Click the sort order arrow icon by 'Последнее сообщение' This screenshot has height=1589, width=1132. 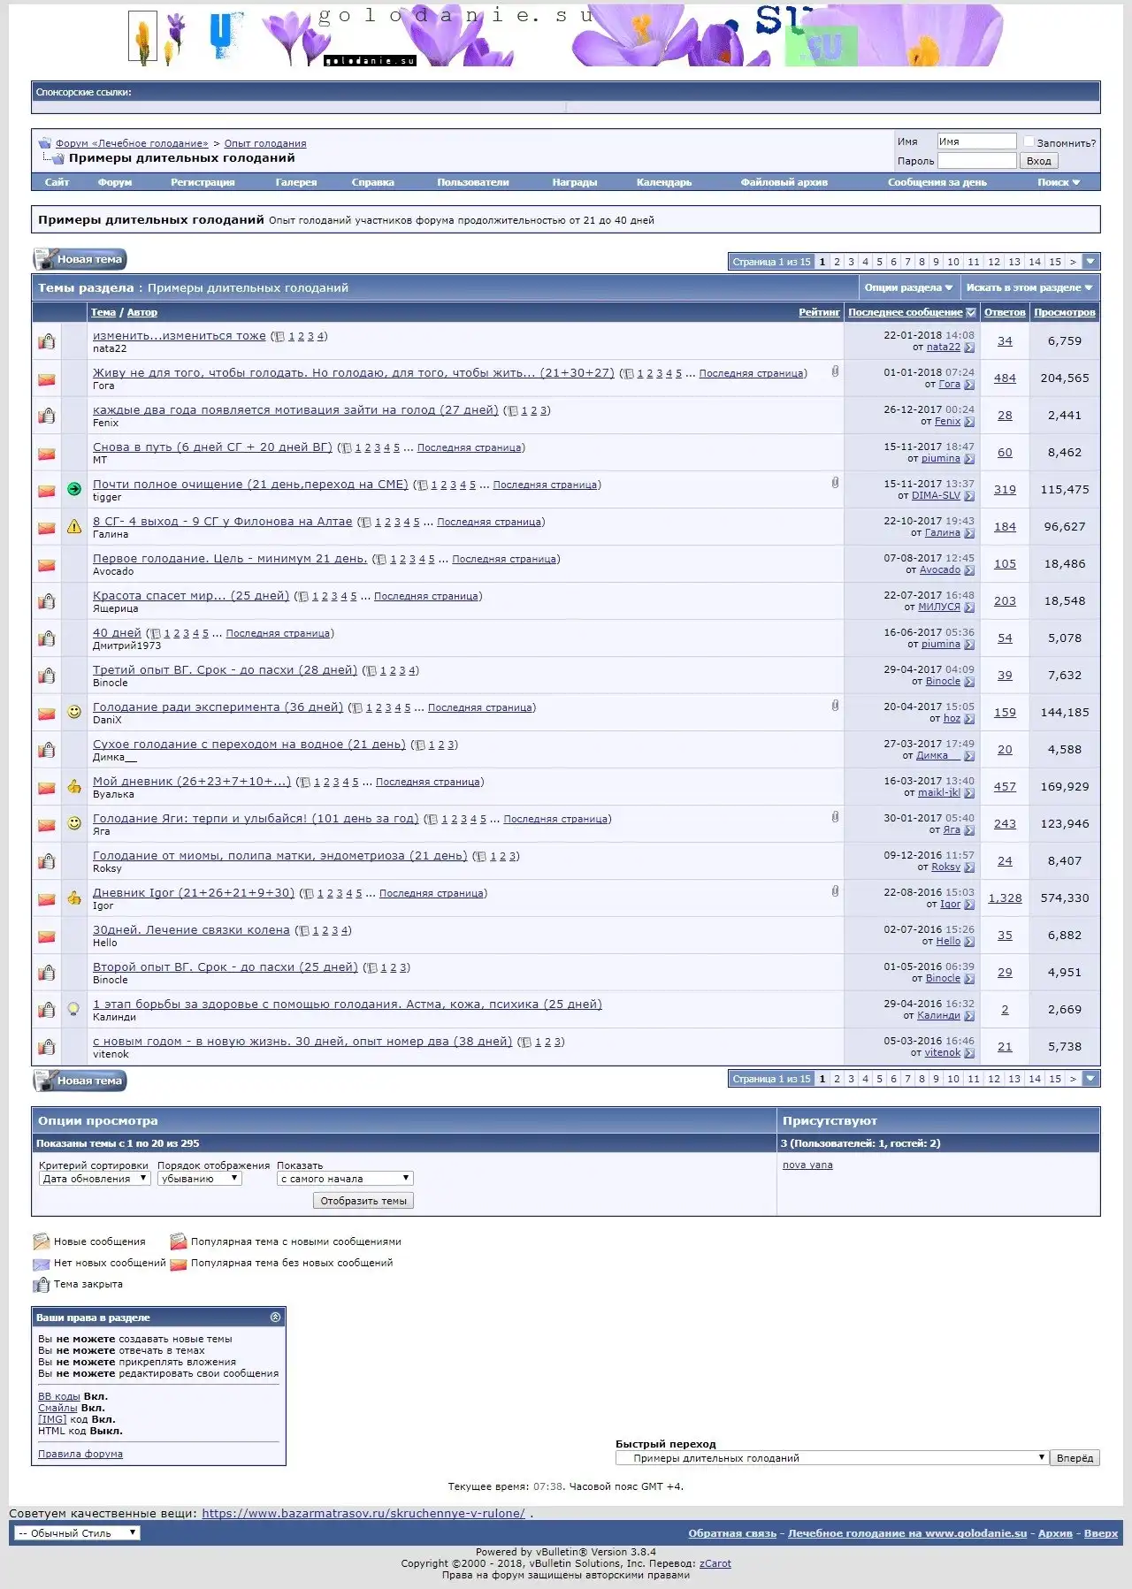tap(971, 312)
